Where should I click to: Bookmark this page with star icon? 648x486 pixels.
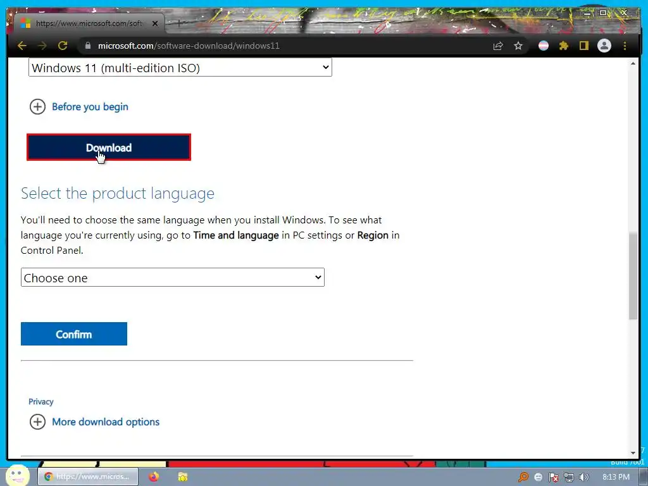(x=518, y=46)
